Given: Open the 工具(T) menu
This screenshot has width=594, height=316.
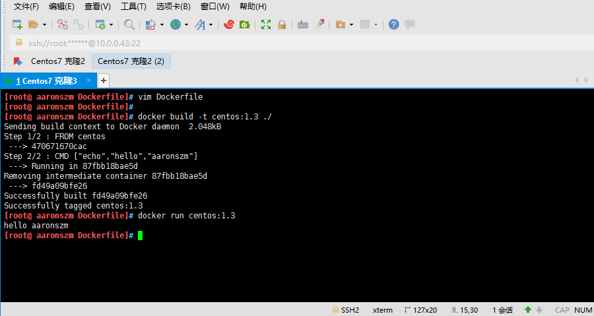Looking at the screenshot, I should pos(133,7).
